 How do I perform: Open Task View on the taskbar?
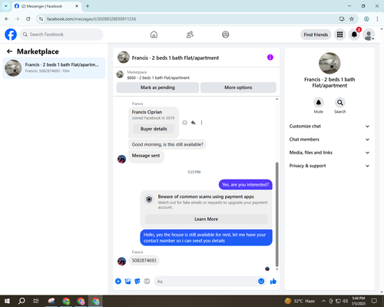pyautogui.click(x=36, y=301)
